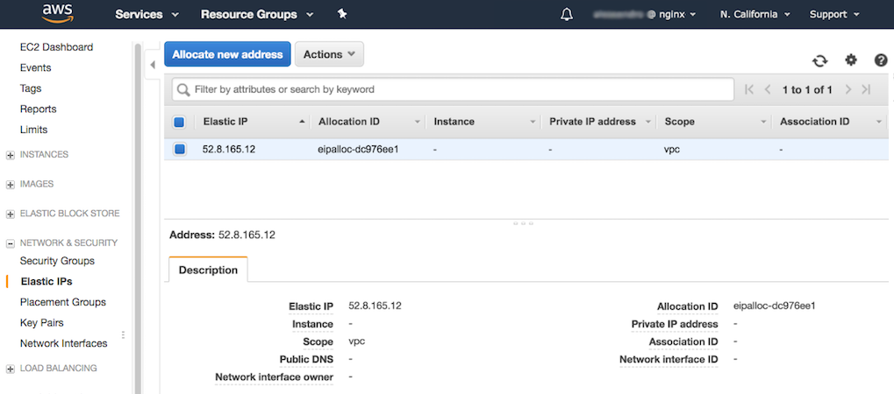Open Security Groups in the sidebar
Viewport: 894px width, 394px height.
click(x=57, y=261)
